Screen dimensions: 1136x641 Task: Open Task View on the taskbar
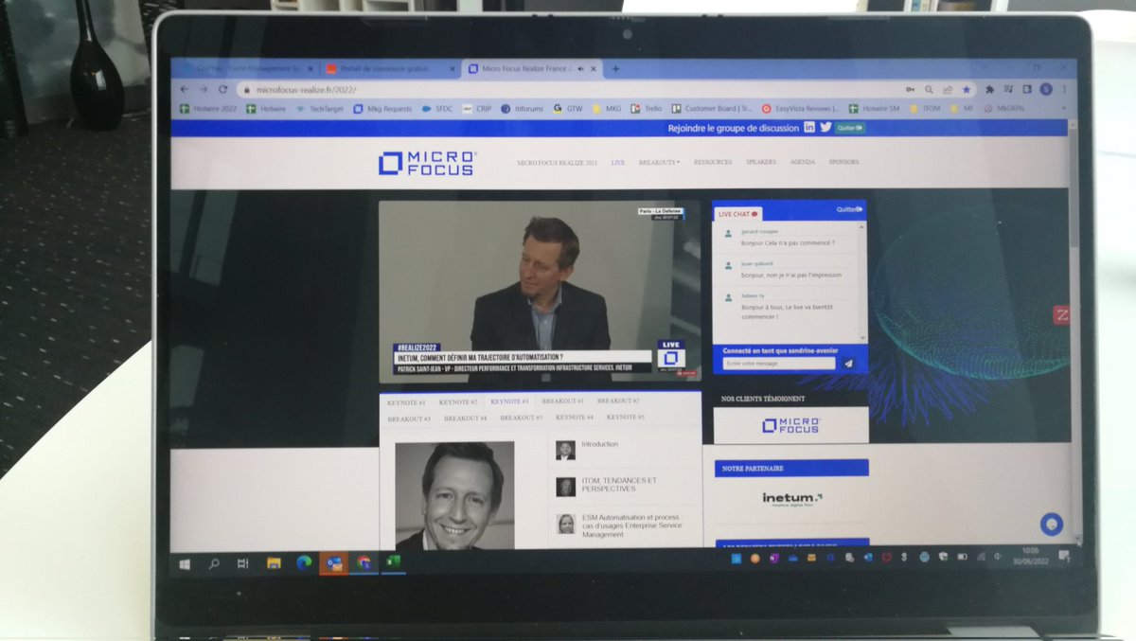coord(243,563)
